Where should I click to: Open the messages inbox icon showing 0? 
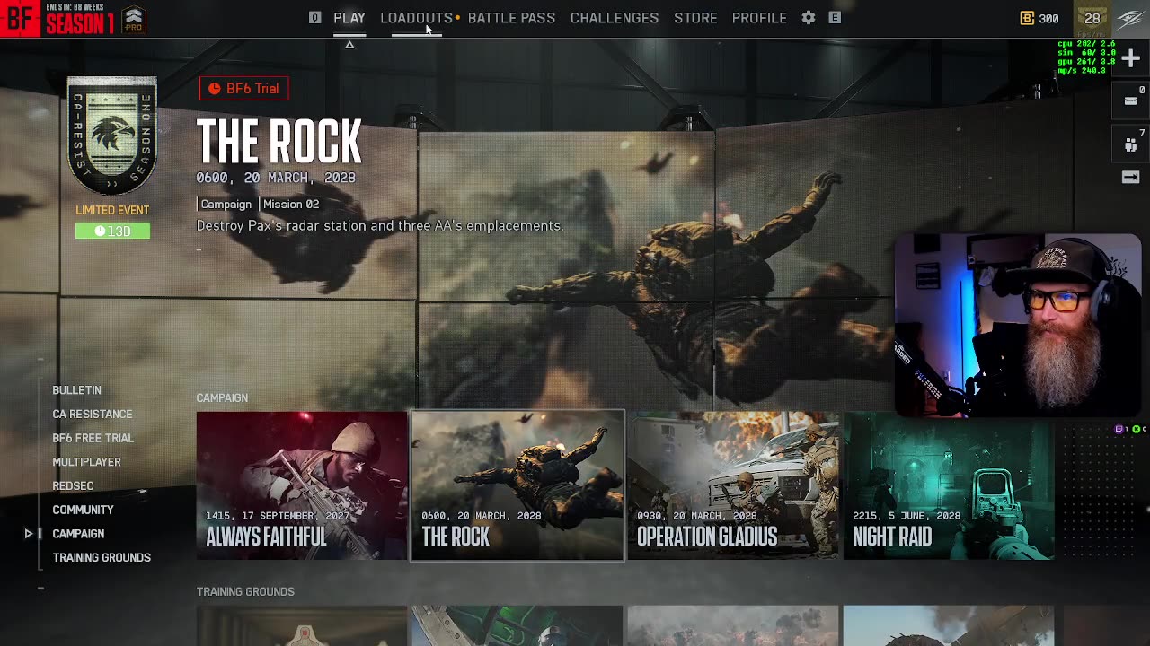point(1130,100)
